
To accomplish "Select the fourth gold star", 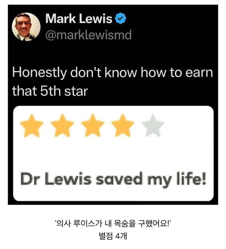I will coord(123,126).
